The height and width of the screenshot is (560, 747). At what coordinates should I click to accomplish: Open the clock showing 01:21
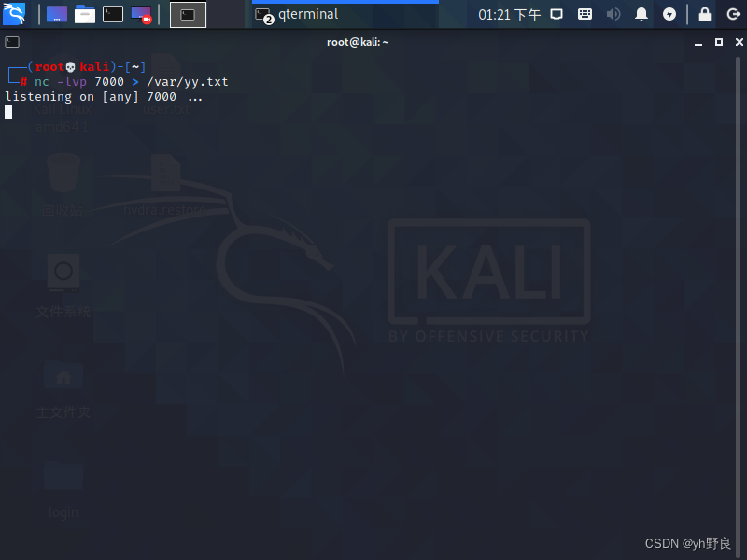pyautogui.click(x=509, y=15)
